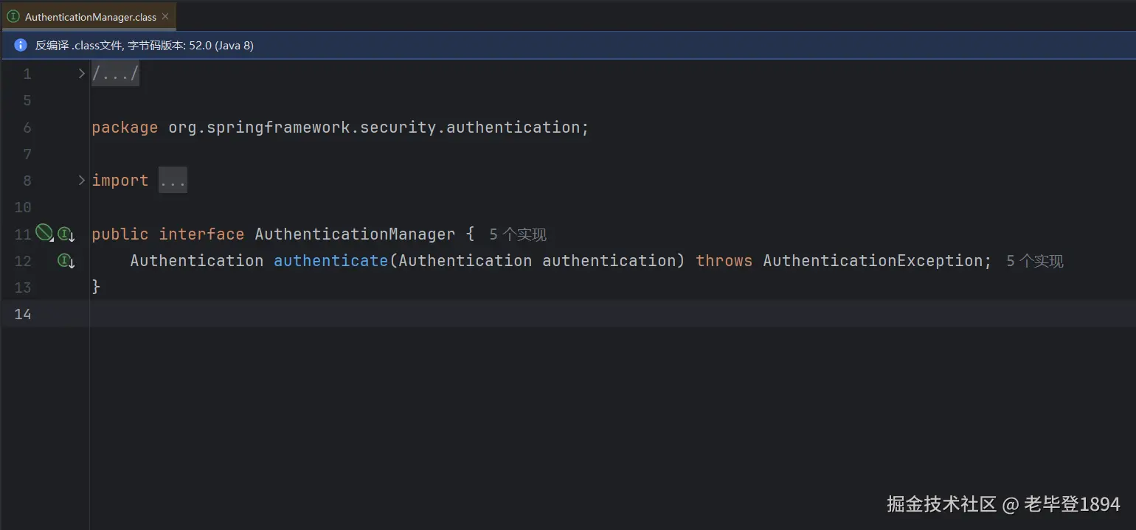Select the AuthenticationManager.class editor tab
Screen dimensions: 1136x530
tap(90, 16)
